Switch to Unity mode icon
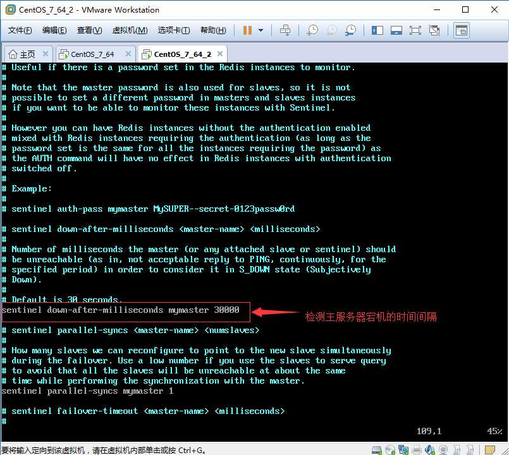509x455 pixels. point(434,30)
